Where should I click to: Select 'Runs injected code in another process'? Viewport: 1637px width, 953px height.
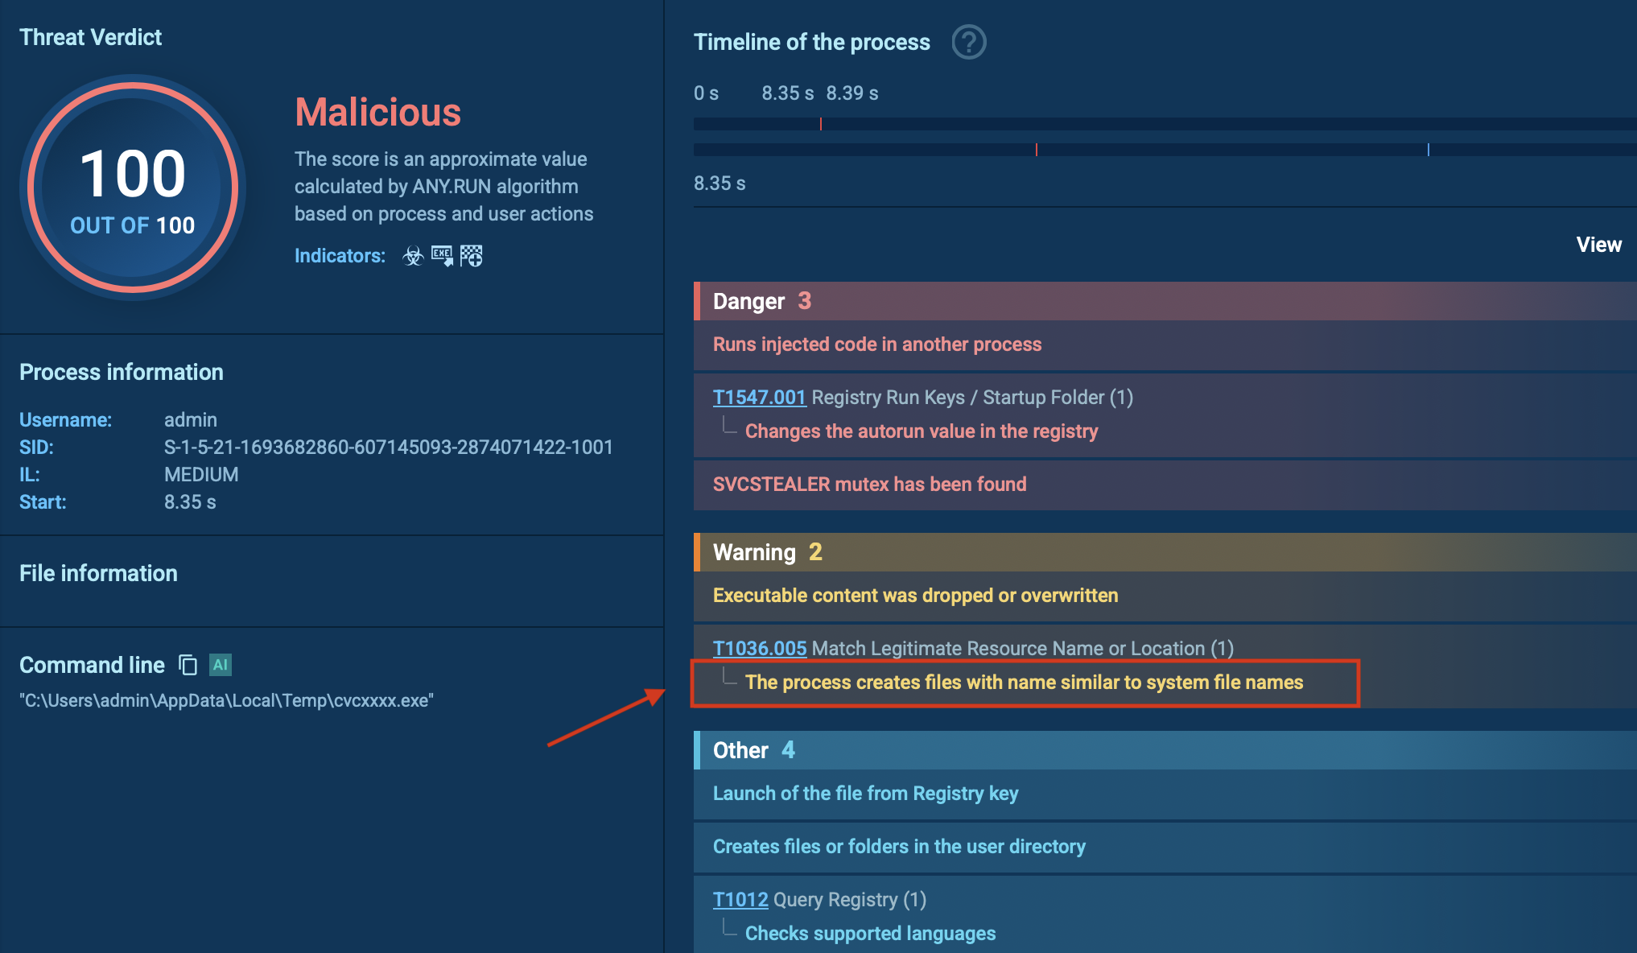877,344
